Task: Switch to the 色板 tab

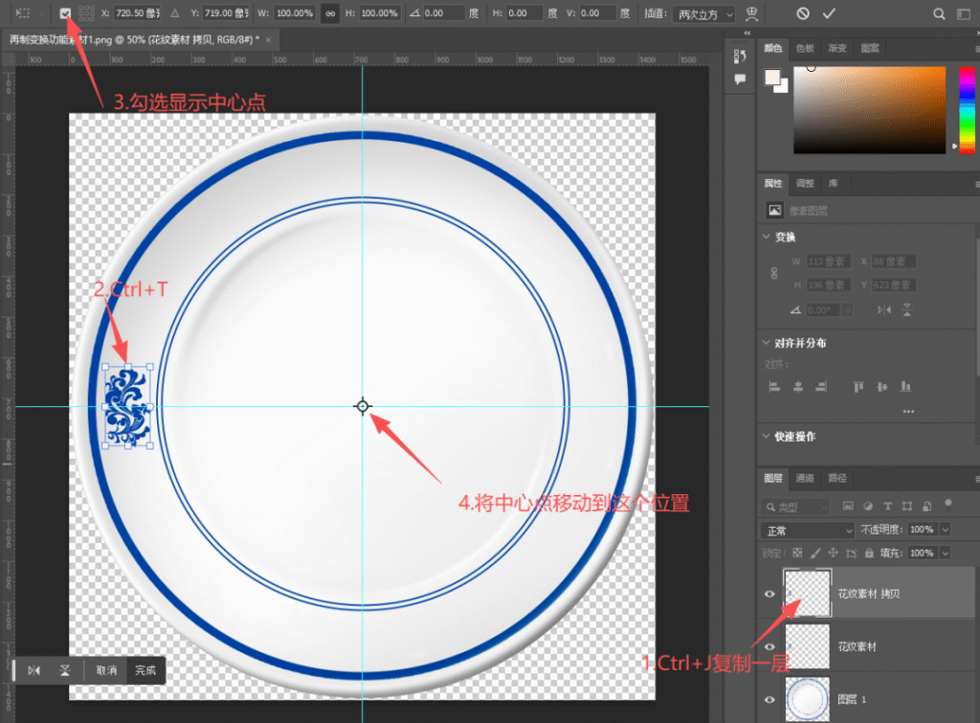Action: 805,48
